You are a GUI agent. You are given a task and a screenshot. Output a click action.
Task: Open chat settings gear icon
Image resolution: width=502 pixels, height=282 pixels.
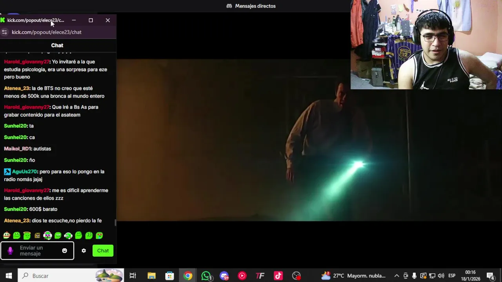tap(84, 251)
